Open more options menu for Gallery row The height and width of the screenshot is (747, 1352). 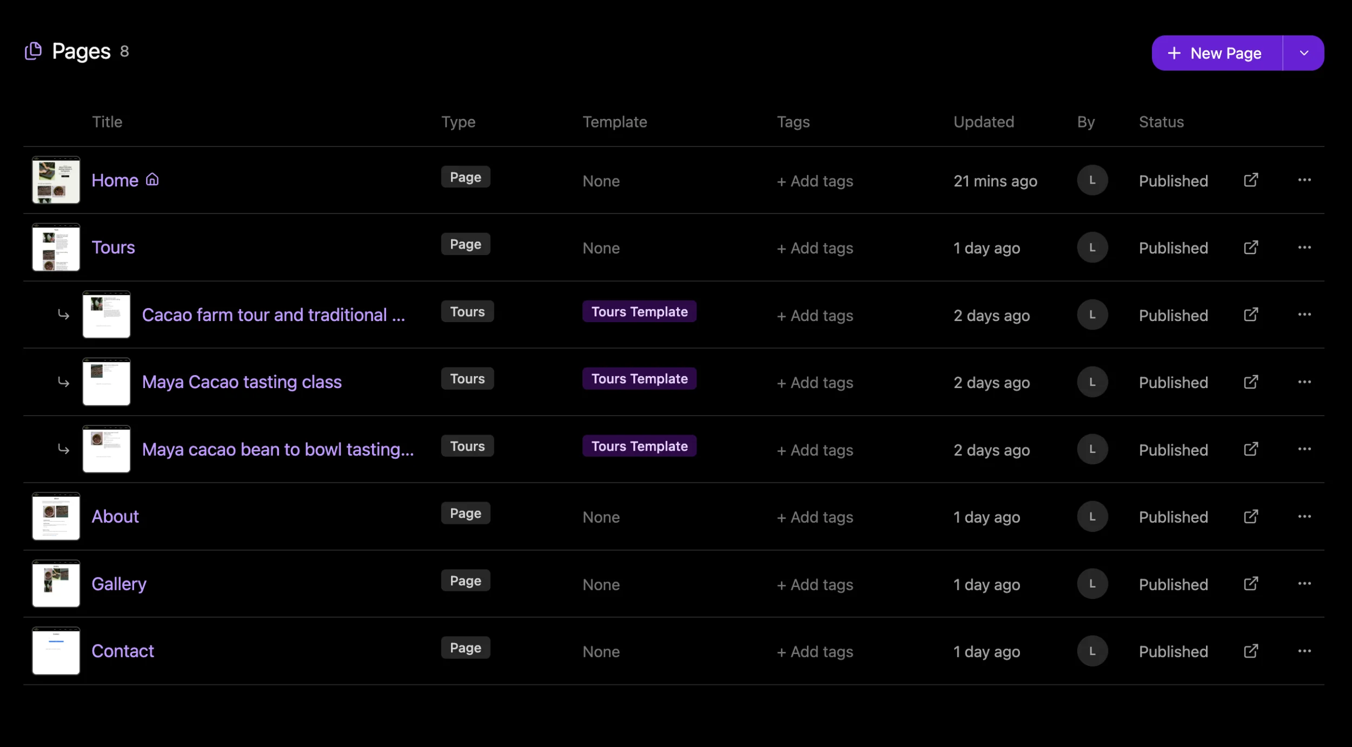1304,584
